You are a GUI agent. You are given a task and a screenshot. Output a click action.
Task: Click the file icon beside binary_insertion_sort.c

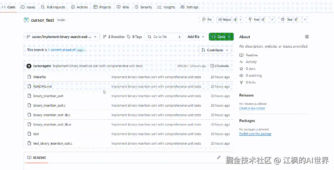click(x=29, y=105)
